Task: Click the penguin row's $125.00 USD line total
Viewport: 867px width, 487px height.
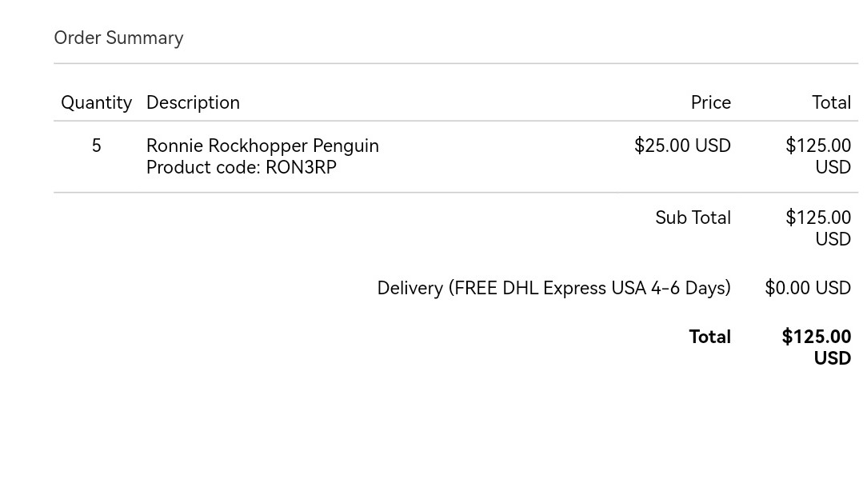Action: coord(818,156)
